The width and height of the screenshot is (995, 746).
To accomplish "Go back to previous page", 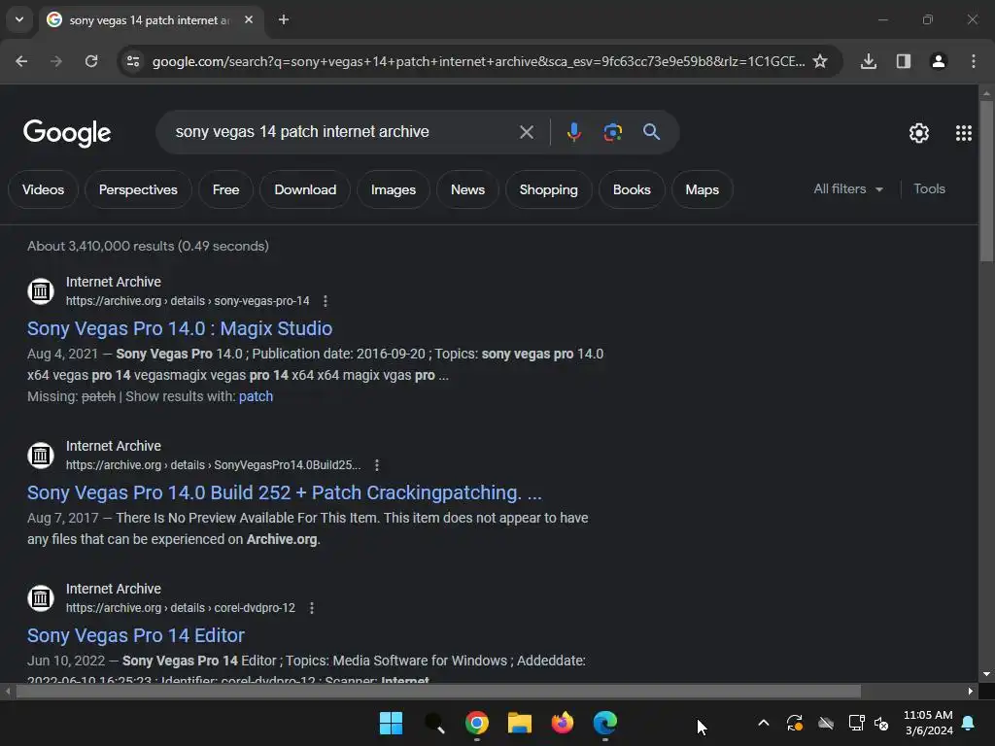I will (21, 61).
